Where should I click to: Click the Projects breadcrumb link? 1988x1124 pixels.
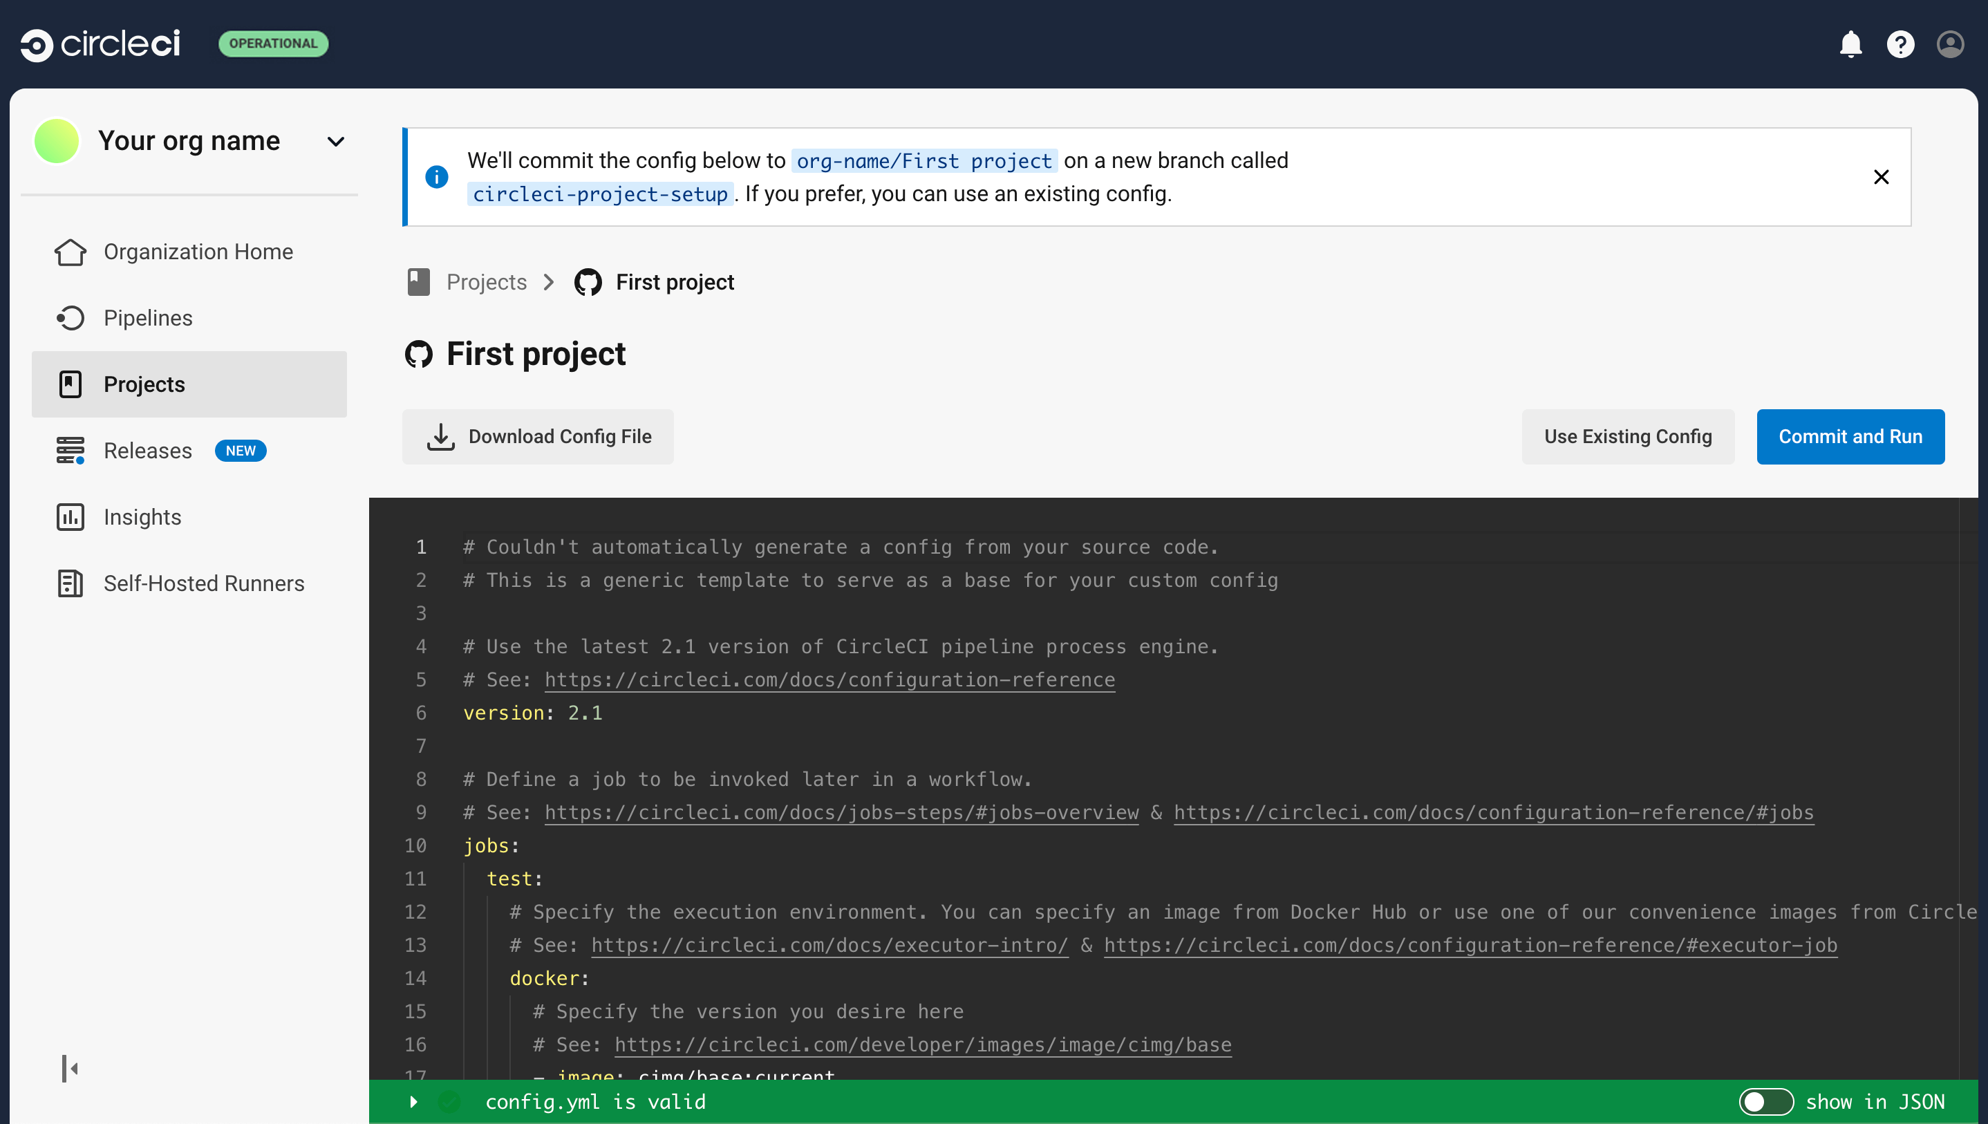[486, 283]
